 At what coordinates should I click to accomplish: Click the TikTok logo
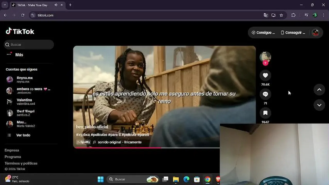click(20, 31)
